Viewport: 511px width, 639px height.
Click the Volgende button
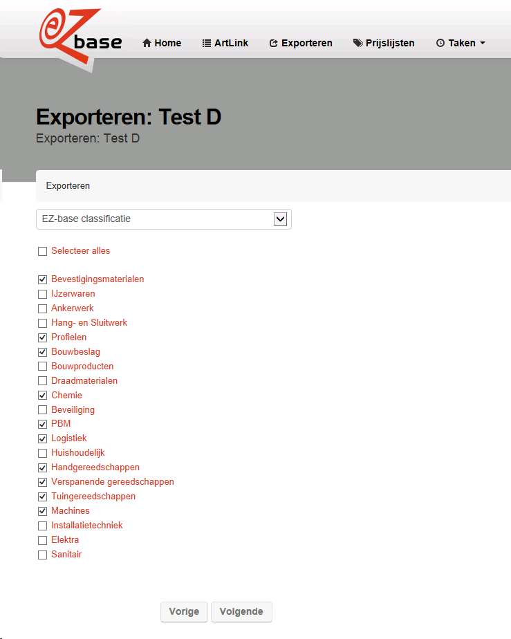(x=241, y=612)
